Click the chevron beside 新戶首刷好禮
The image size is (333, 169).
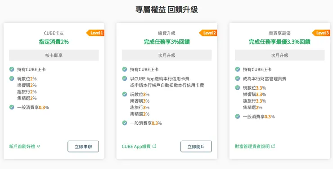[x=38, y=146]
